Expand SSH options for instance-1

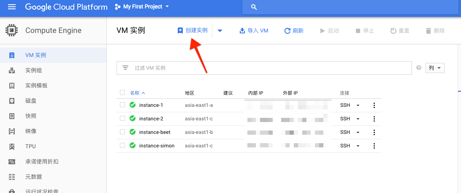coord(358,105)
